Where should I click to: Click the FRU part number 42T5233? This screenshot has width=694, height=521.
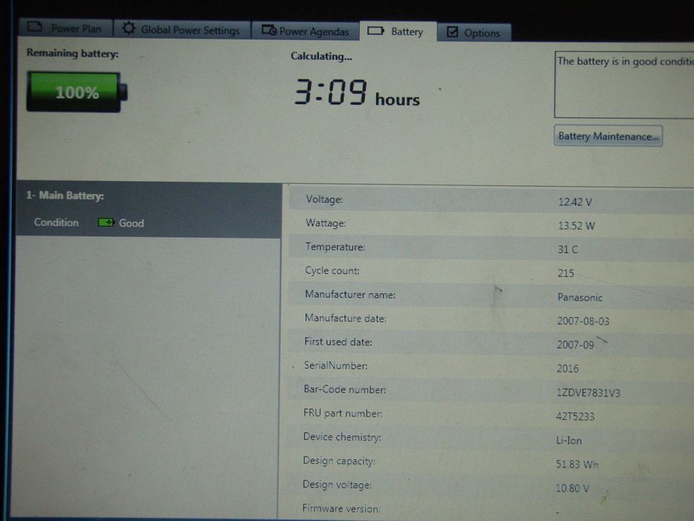[x=575, y=417]
